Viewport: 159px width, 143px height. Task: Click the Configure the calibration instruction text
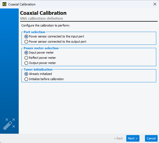coord(45,25)
